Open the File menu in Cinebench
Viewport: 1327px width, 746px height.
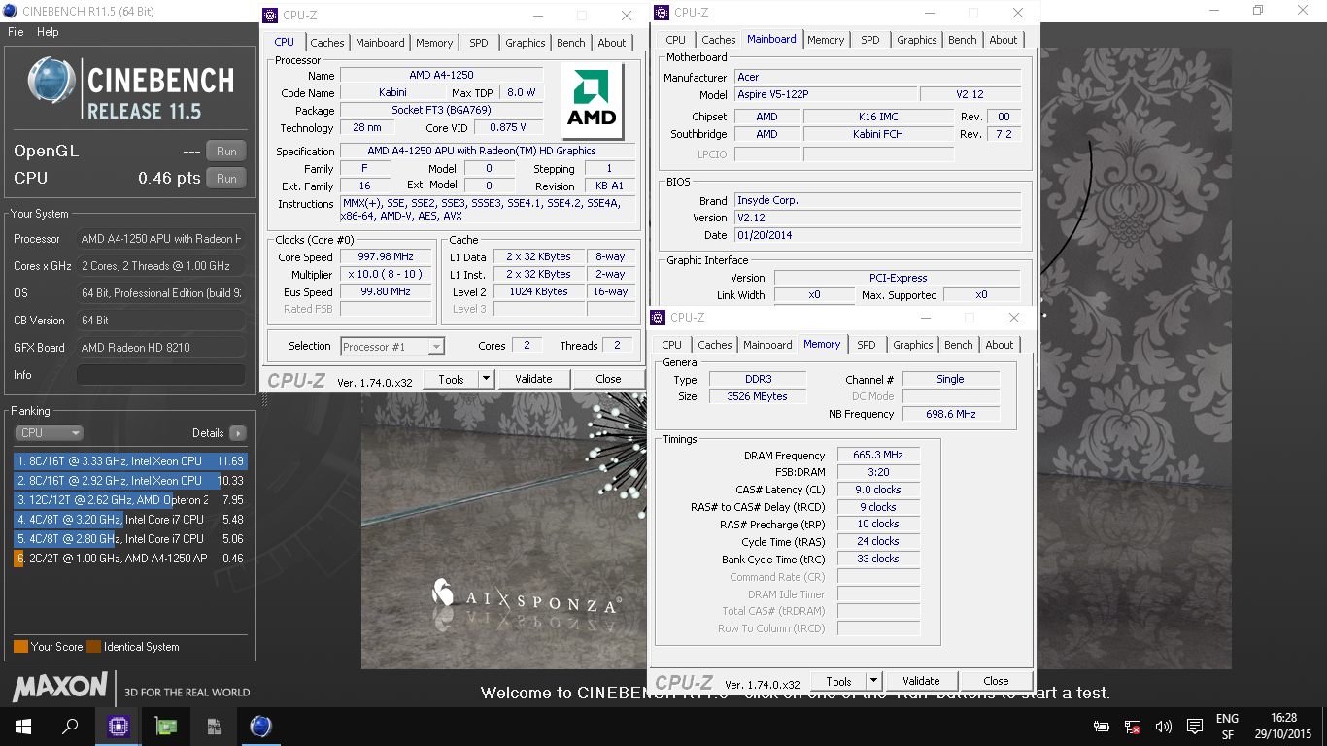coord(16,32)
